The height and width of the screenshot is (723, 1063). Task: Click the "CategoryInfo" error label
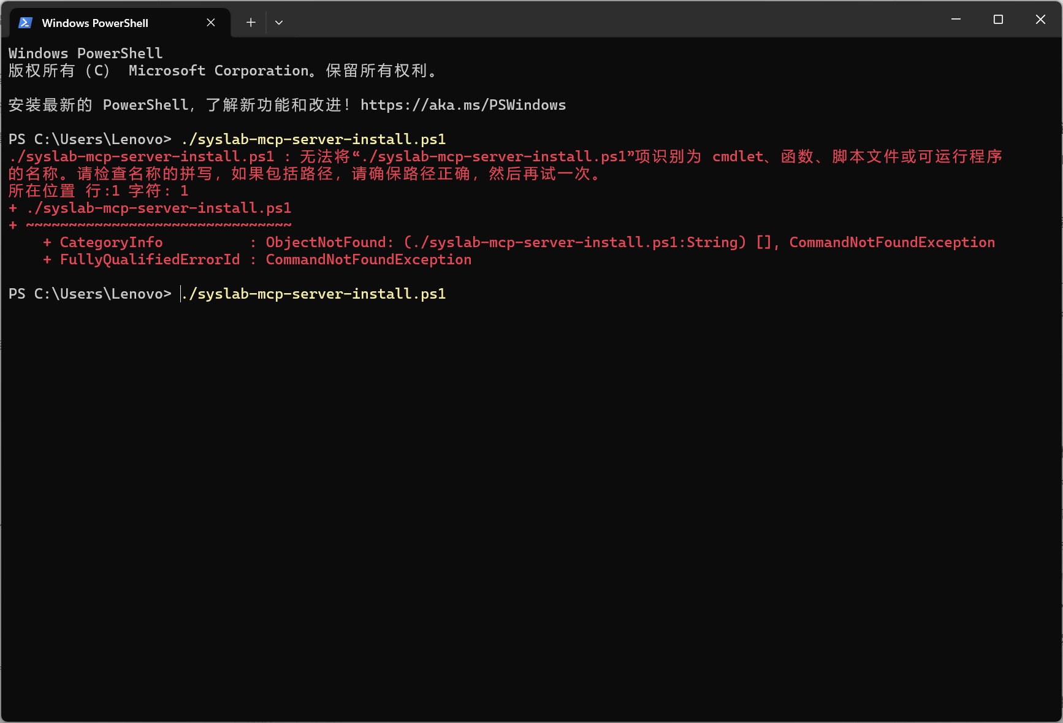[111, 242]
